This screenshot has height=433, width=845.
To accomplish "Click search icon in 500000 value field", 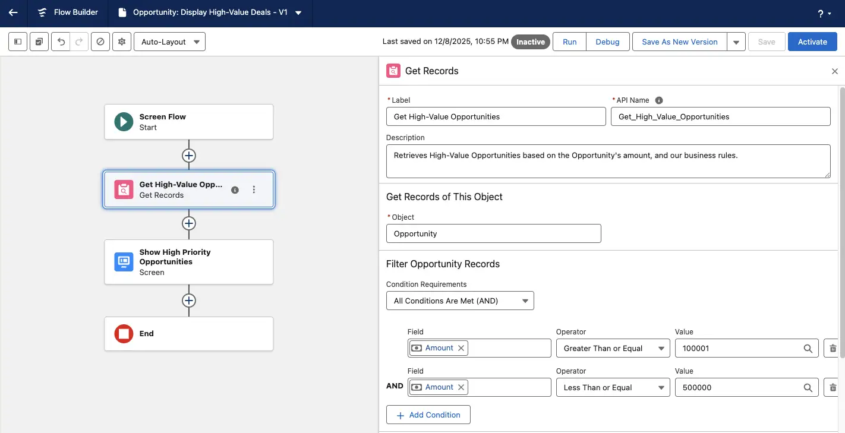I will pyautogui.click(x=808, y=388).
